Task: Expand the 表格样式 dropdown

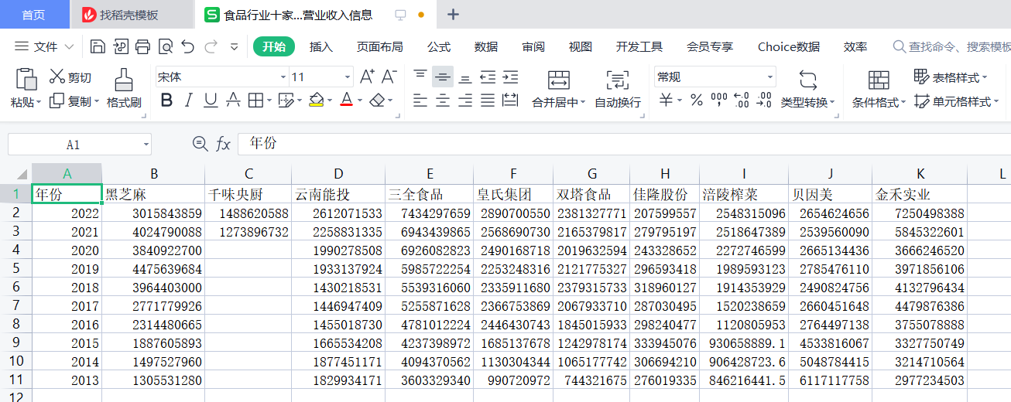Action: [x=984, y=77]
